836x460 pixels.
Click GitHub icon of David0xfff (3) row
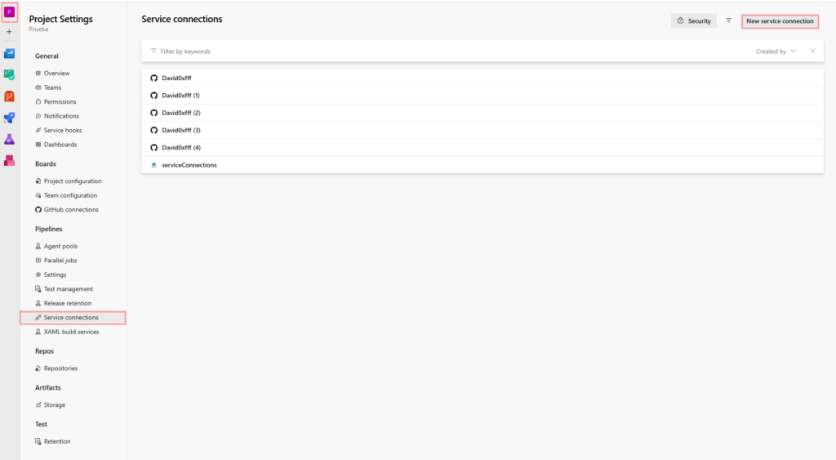tap(154, 130)
